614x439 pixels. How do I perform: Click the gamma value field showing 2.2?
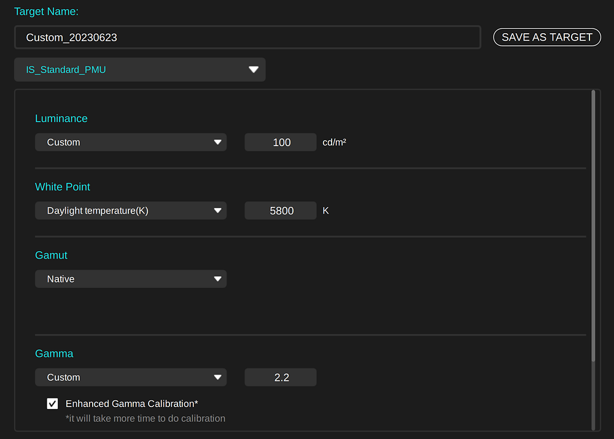pyautogui.click(x=281, y=378)
